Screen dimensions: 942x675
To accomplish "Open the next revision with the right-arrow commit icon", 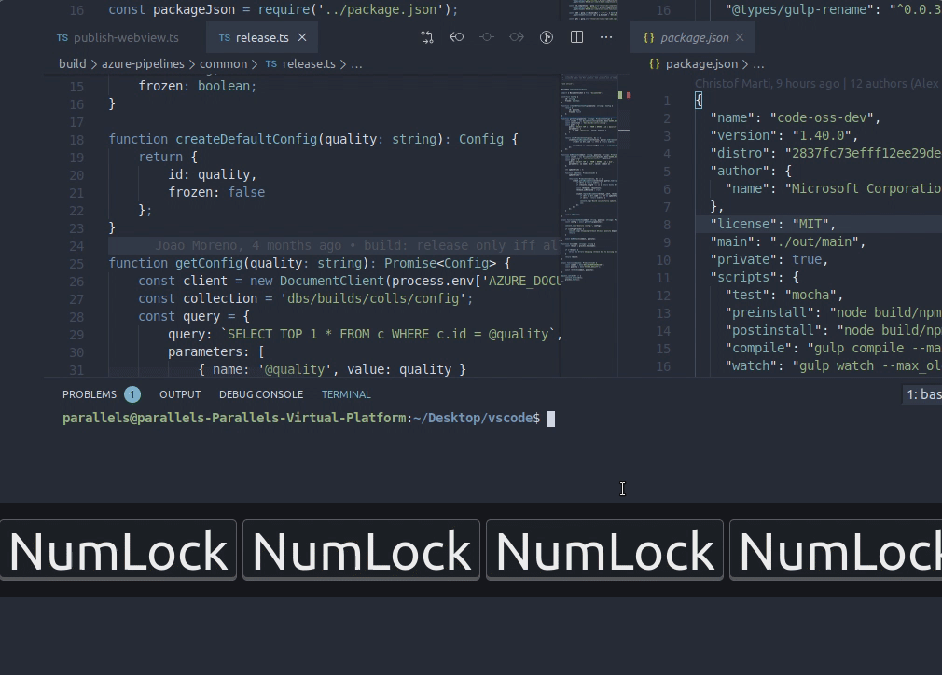I will pos(517,37).
